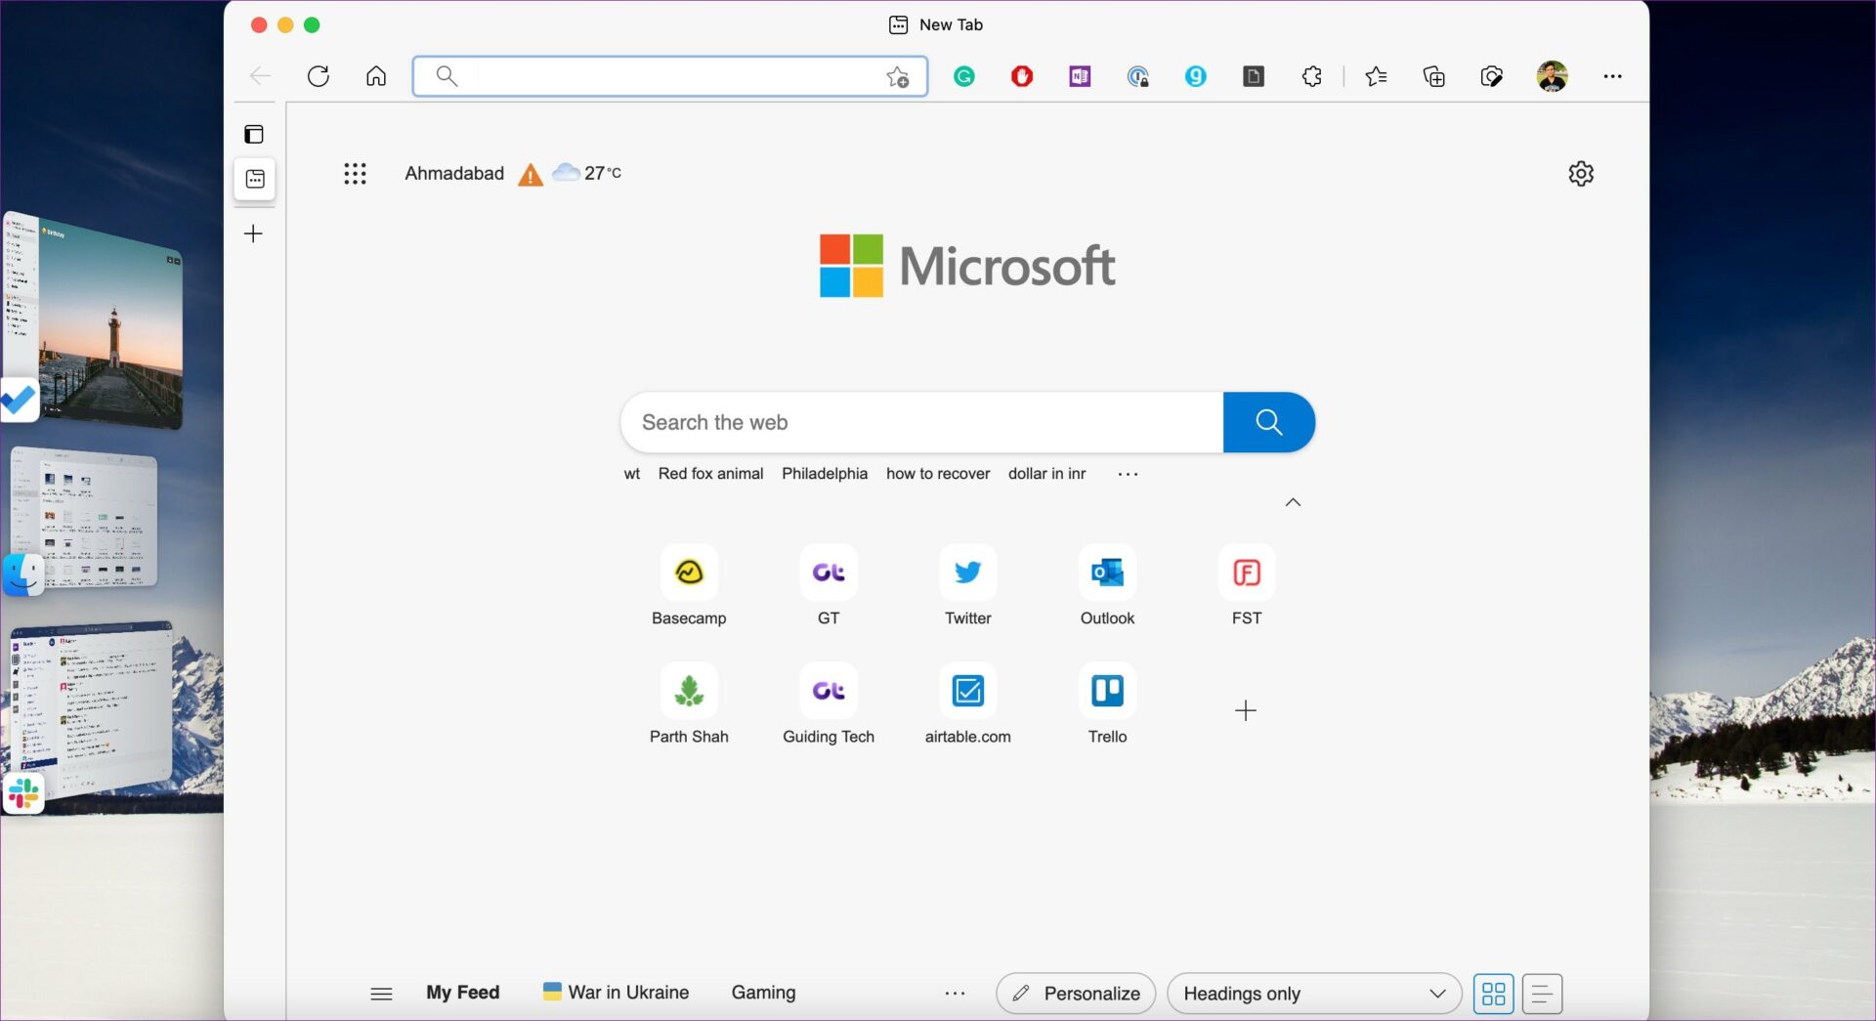The width and height of the screenshot is (1876, 1021).
Task: Open the blue circular g extension icon
Action: coord(1196,76)
